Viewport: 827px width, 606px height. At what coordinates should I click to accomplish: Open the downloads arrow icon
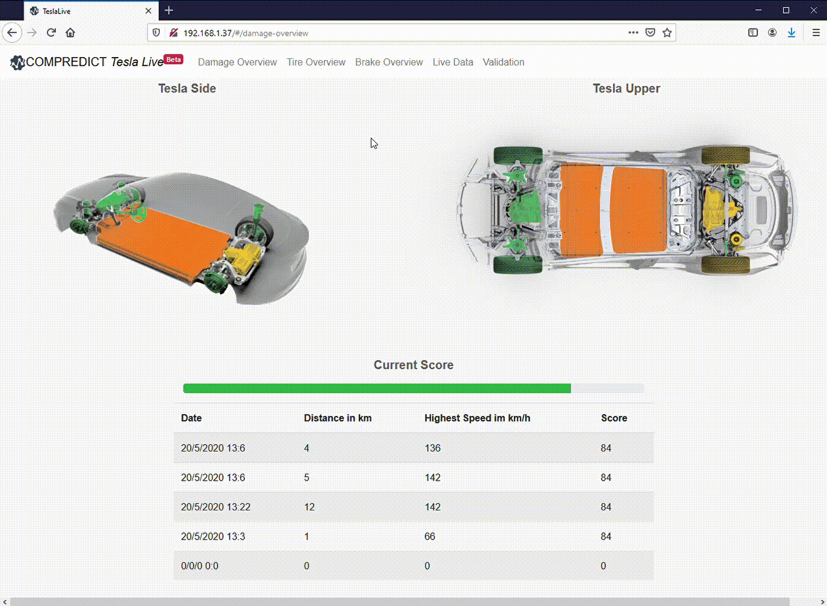tap(791, 33)
